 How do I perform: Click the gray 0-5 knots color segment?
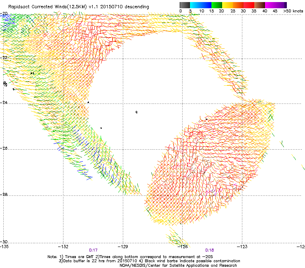pyautogui.click(x=185, y=5)
